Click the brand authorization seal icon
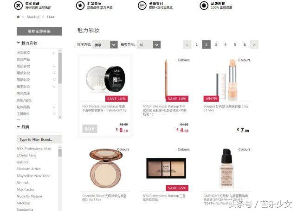 pos(204,6)
